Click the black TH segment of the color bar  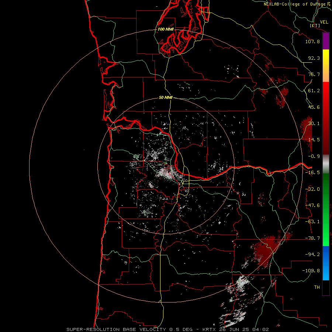tap(326, 288)
